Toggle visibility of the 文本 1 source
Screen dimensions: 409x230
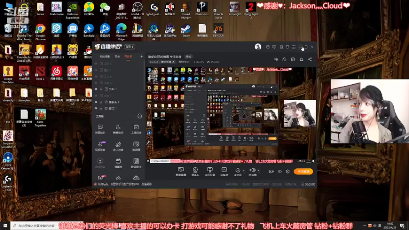[x=96, y=89]
